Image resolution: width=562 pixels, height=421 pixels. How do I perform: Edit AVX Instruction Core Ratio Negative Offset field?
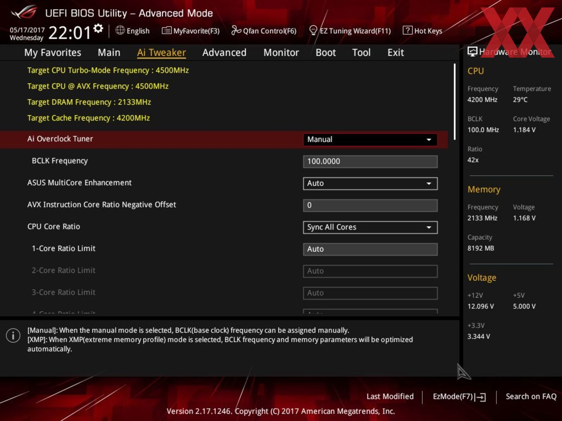370,205
